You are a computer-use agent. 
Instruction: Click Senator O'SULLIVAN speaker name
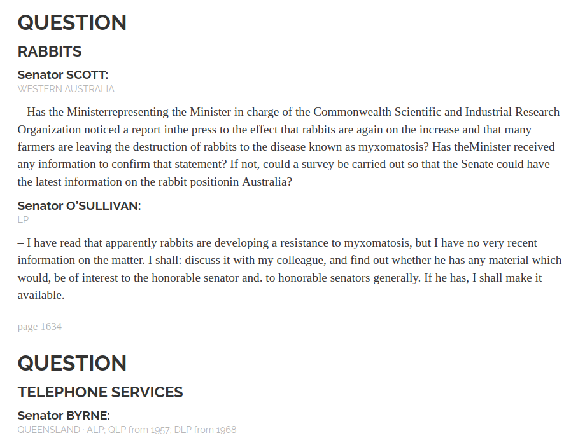pos(79,205)
